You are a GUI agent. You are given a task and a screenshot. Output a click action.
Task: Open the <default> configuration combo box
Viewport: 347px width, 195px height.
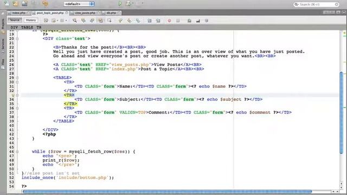[x=79, y=4]
